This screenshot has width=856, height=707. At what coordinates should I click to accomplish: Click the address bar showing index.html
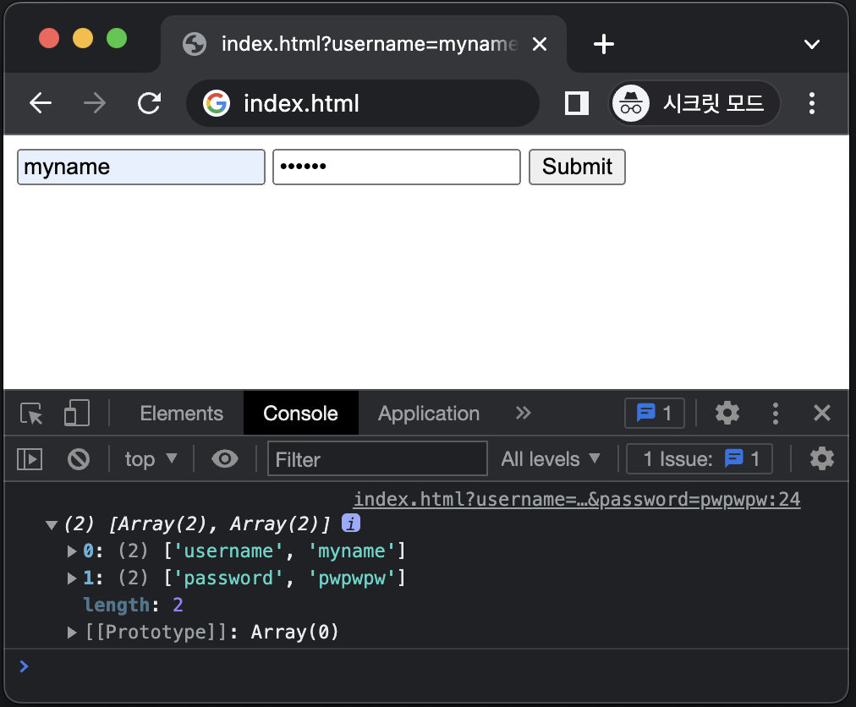pos(363,103)
